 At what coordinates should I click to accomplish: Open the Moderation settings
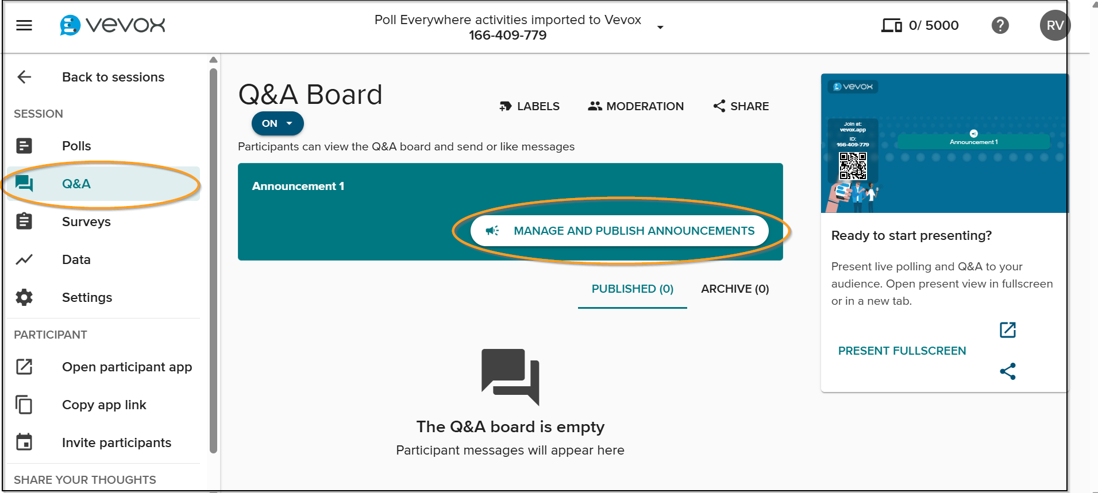636,106
